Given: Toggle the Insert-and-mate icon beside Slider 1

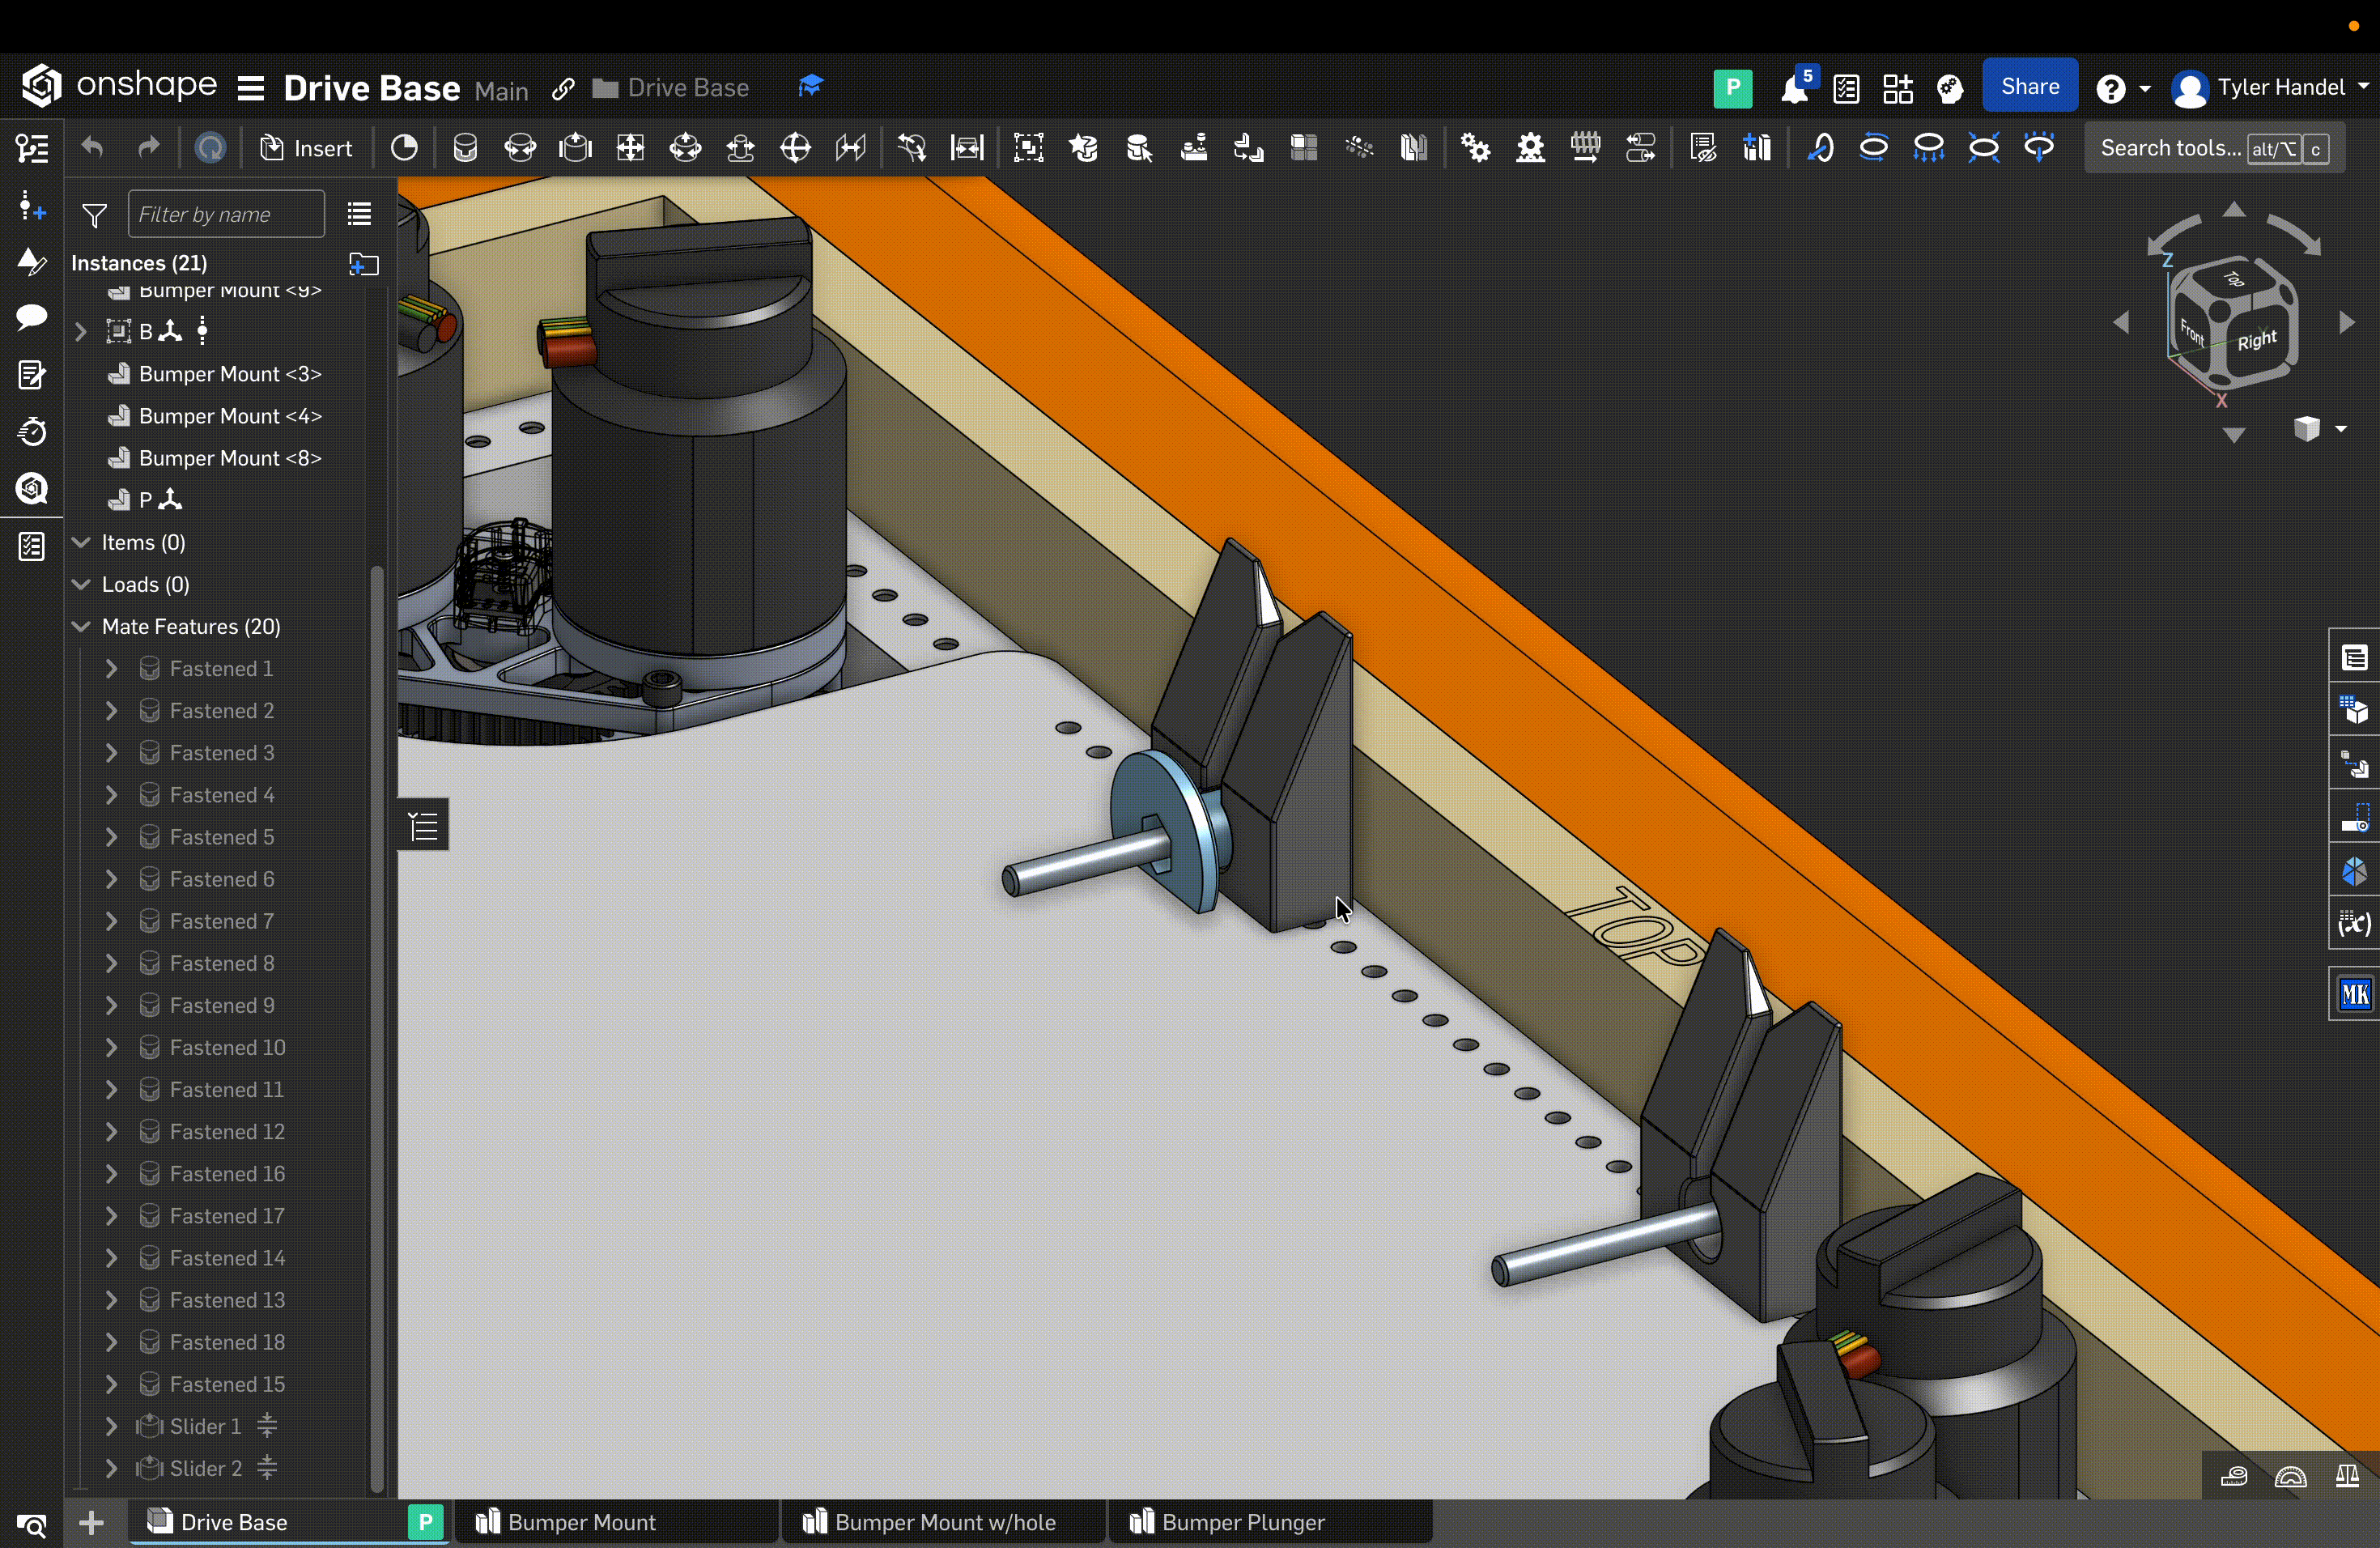Looking at the screenshot, I should 267,1426.
